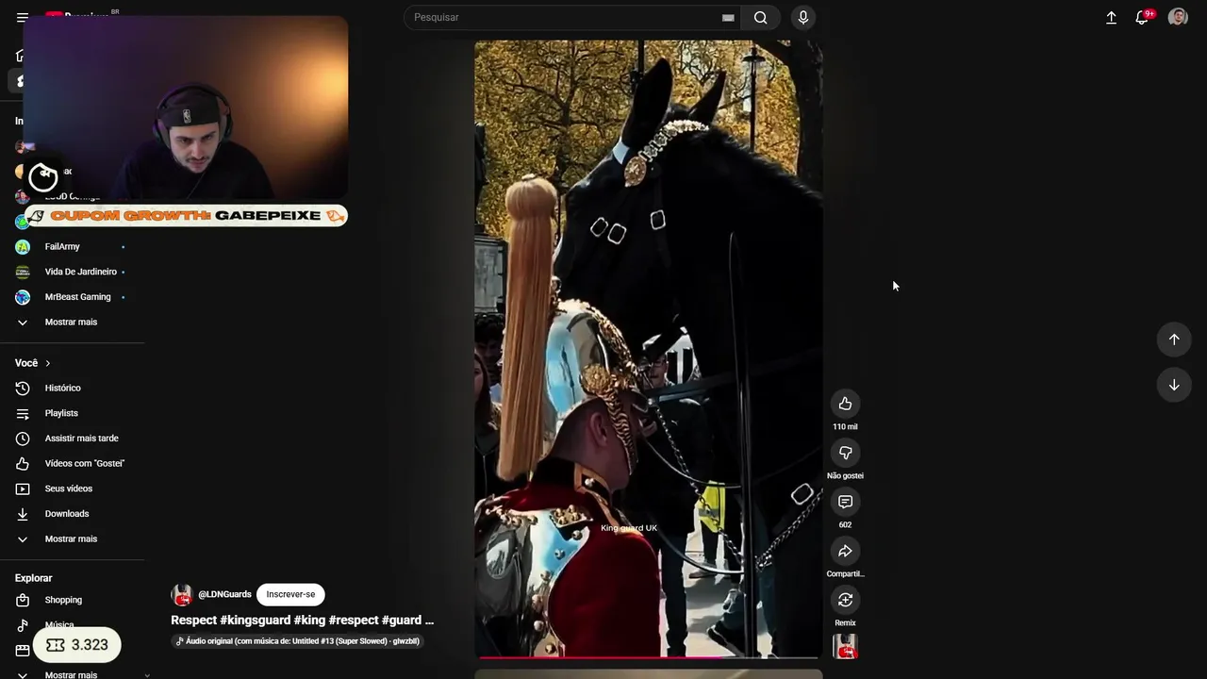
Task: Expand Mostrar mais under subscriptions
Action: 72,322
